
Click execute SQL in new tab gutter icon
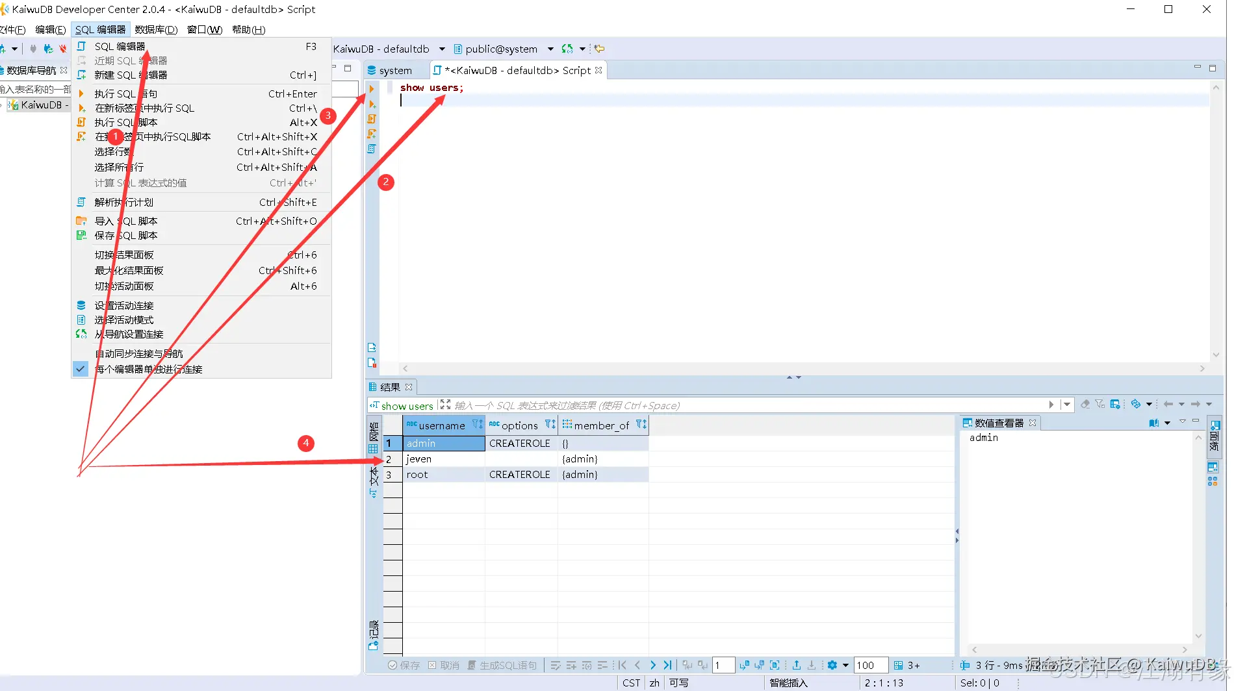[372, 104]
